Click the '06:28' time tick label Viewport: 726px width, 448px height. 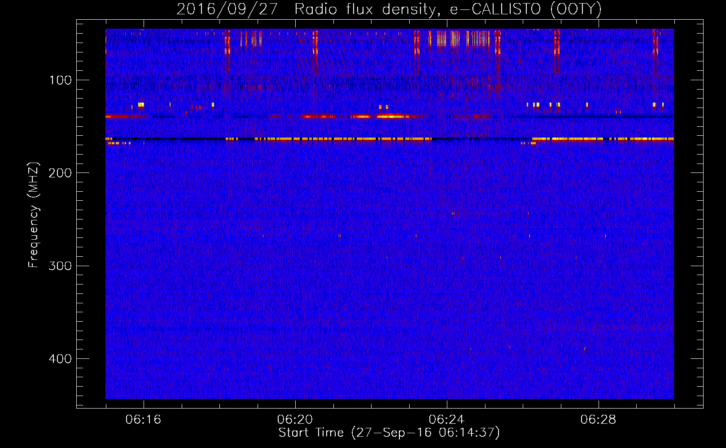tap(598, 419)
